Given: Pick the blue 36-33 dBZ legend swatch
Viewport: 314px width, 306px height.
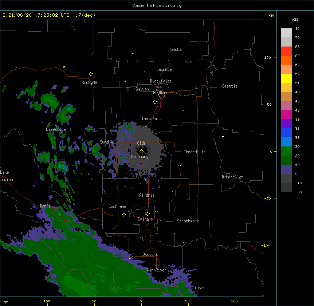Looking at the screenshot, I should [286, 133].
